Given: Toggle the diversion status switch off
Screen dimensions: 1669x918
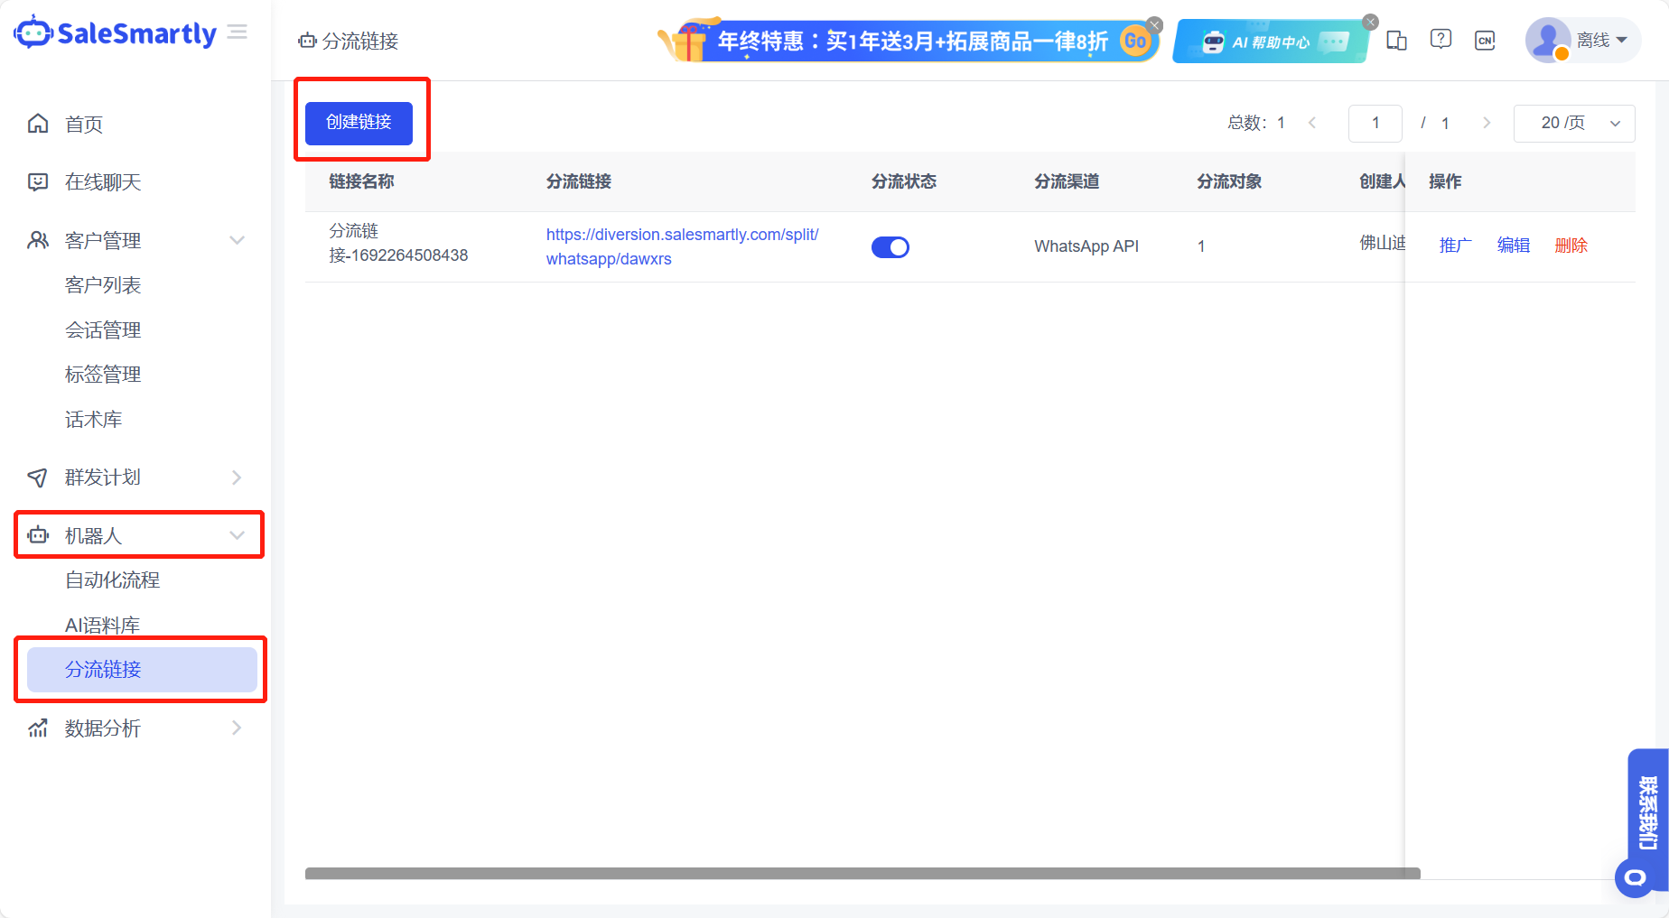Looking at the screenshot, I should [x=890, y=247].
